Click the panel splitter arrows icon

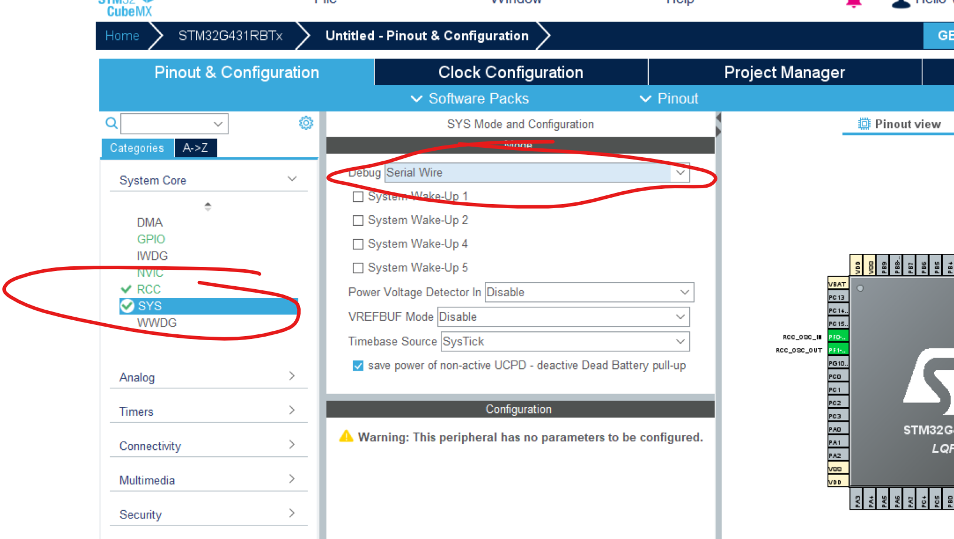718,125
